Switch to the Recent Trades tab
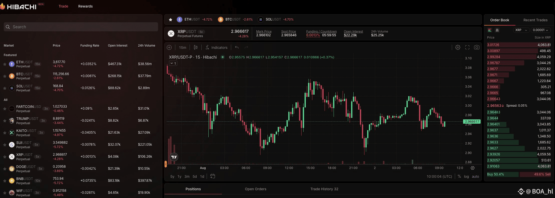 (535, 20)
